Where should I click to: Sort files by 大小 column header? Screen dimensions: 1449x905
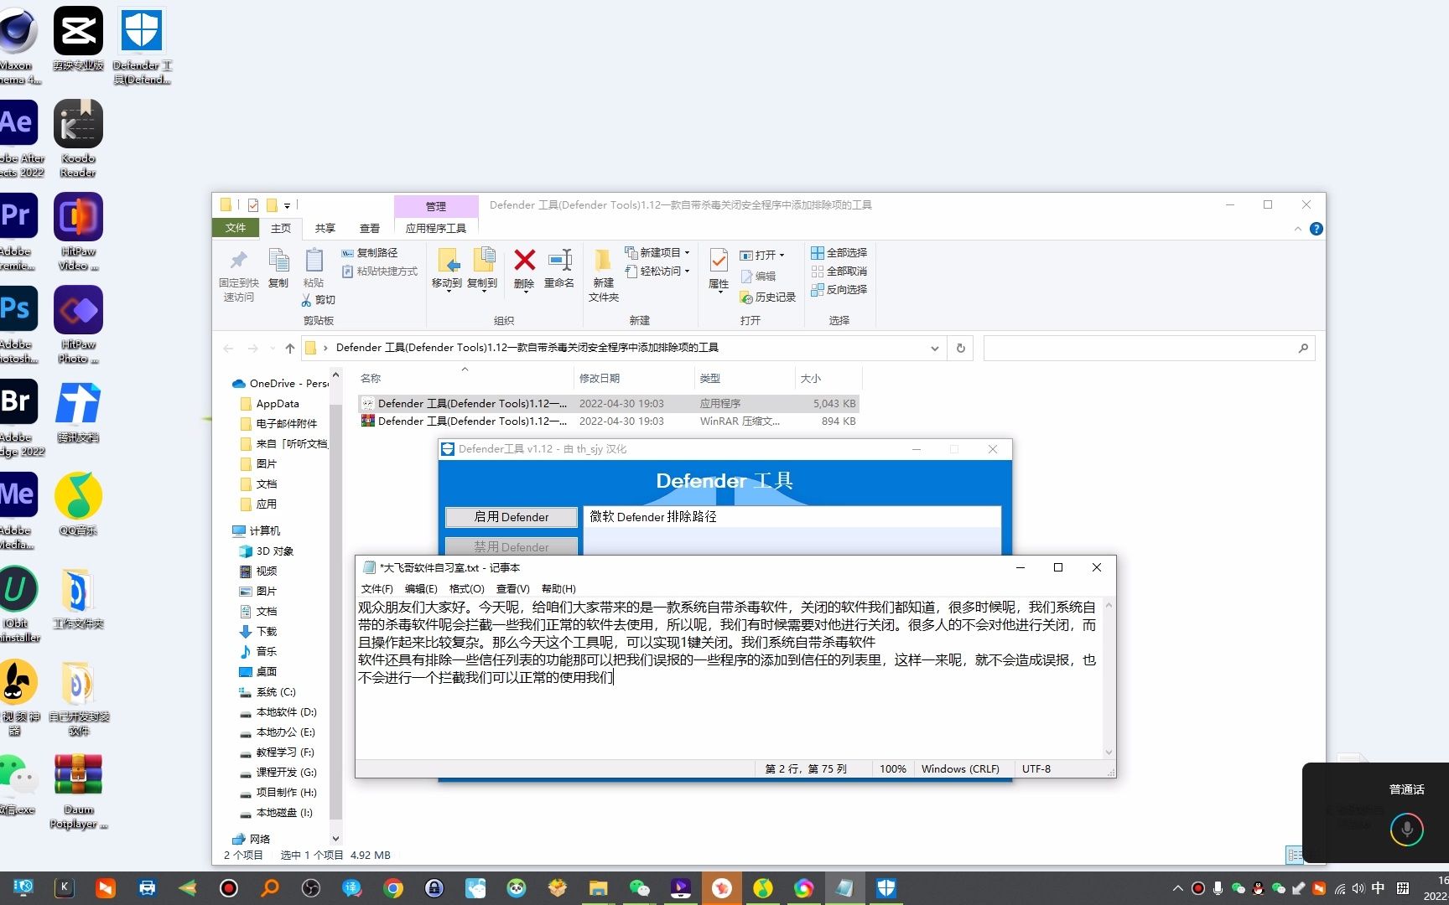pos(828,379)
